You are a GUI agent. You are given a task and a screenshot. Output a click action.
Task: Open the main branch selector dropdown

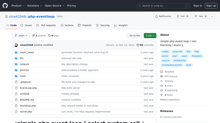pyautogui.click(x=21, y=36)
